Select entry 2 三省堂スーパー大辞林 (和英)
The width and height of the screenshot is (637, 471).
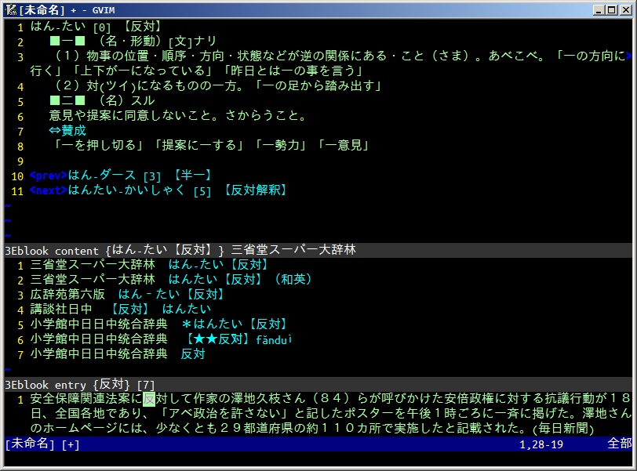(x=171, y=280)
